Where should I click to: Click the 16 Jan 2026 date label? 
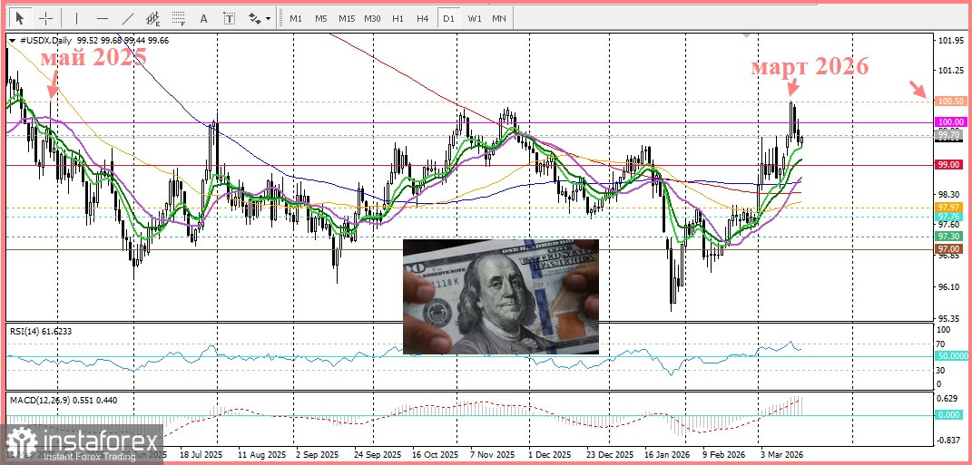click(x=666, y=454)
